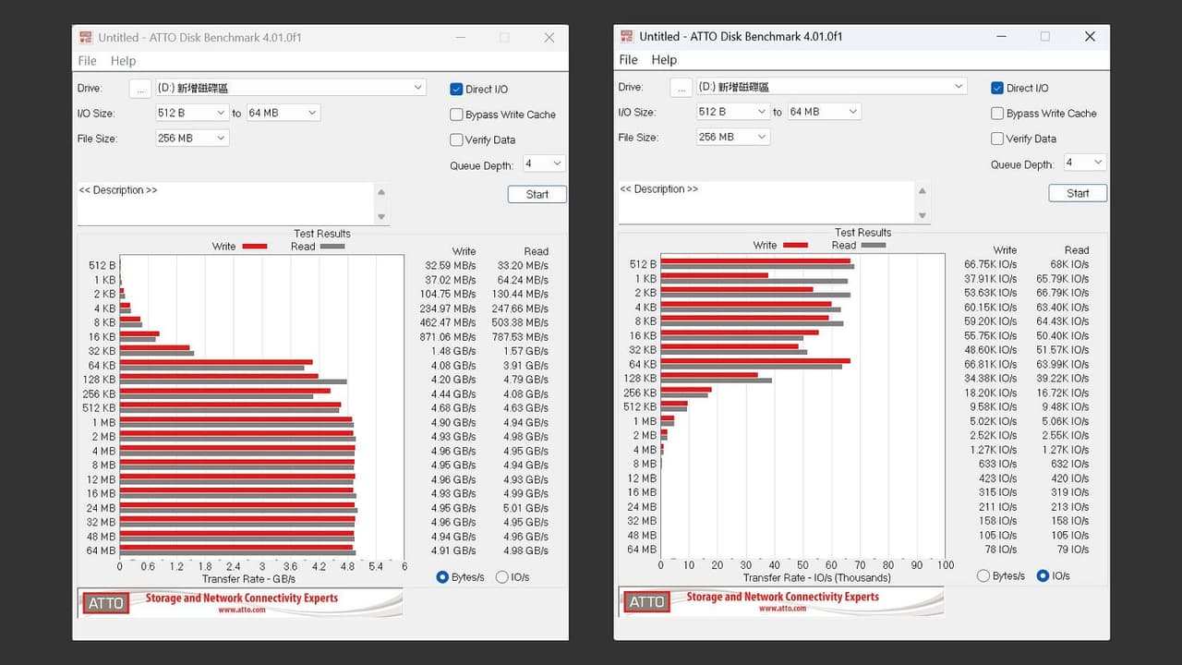Toggle Direct I/O checkbox in left window
This screenshot has width=1182, height=665.
click(456, 90)
